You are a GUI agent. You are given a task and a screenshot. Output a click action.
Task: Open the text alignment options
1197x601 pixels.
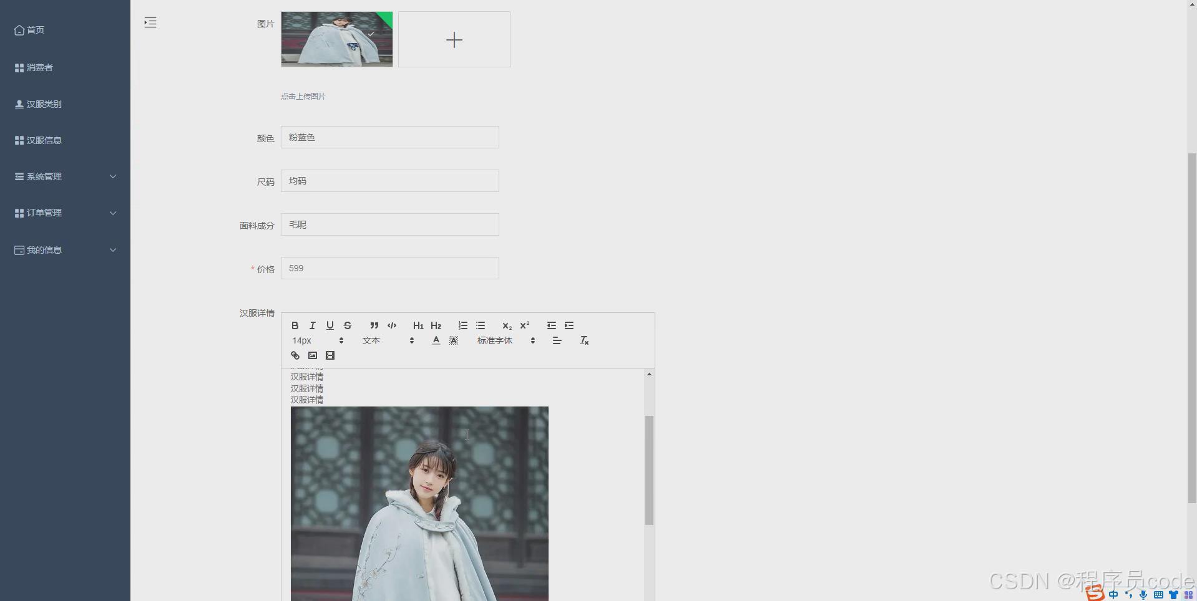click(557, 340)
